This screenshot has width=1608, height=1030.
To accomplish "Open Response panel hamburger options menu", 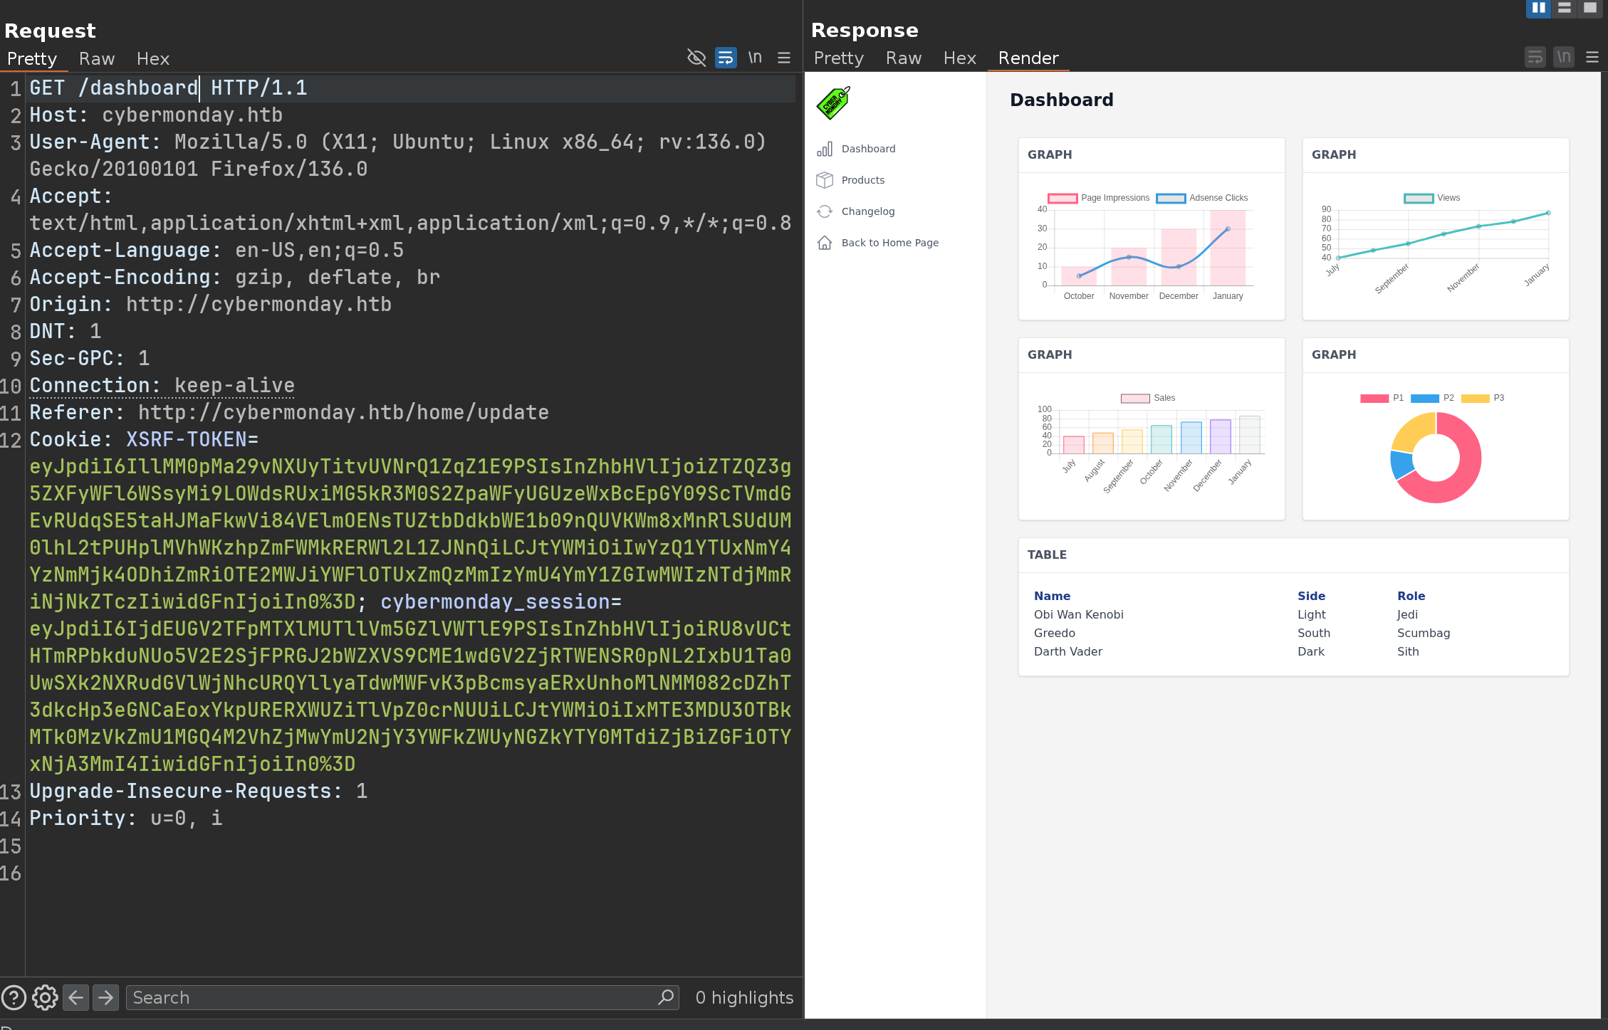I will 1592,57.
